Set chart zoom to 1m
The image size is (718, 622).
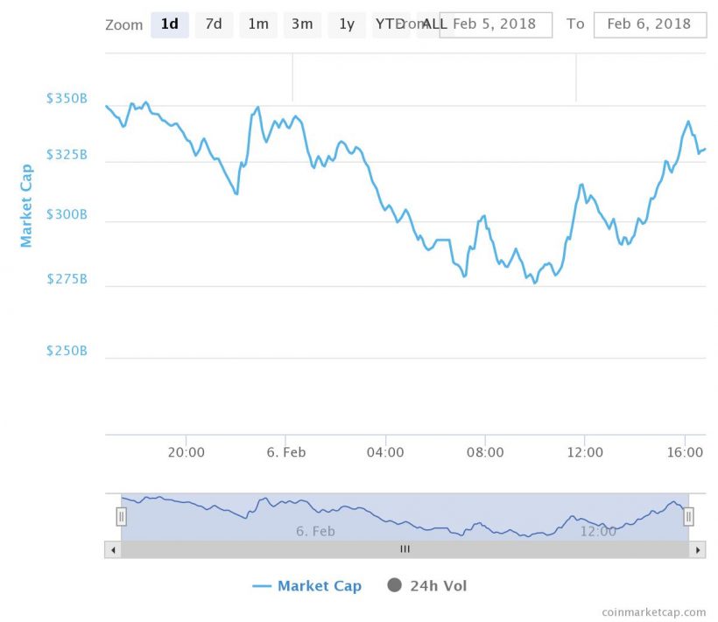[x=258, y=24]
